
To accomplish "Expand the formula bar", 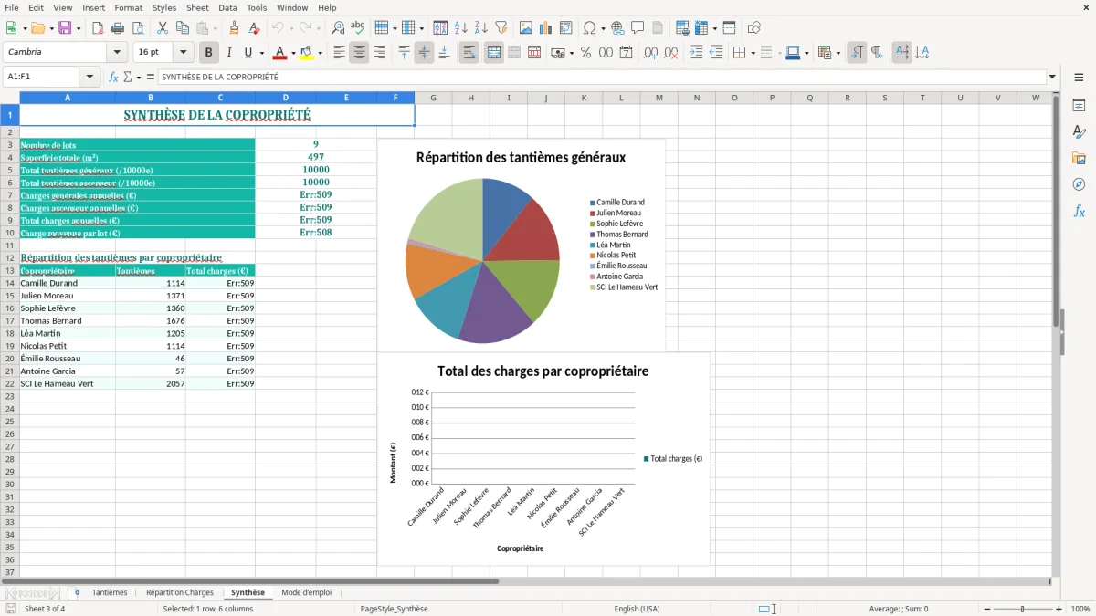I will pos(1052,78).
